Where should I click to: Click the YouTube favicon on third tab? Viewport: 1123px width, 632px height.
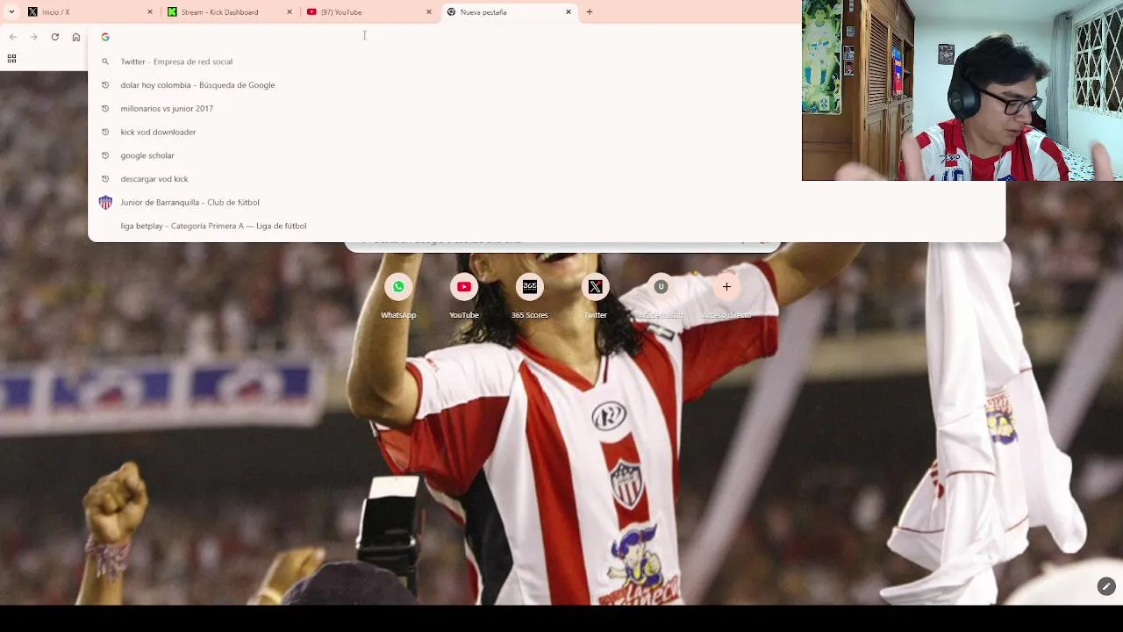tap(311, 12)
